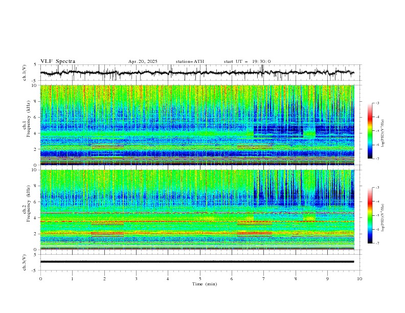Screen dimensions: 405x313
Task: Click time axis tick label '2'
Action: coord(104,279)
